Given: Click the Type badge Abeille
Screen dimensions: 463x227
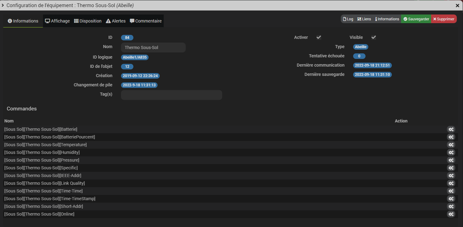Looking at the screenshot, I should click(x=361, y=47).
